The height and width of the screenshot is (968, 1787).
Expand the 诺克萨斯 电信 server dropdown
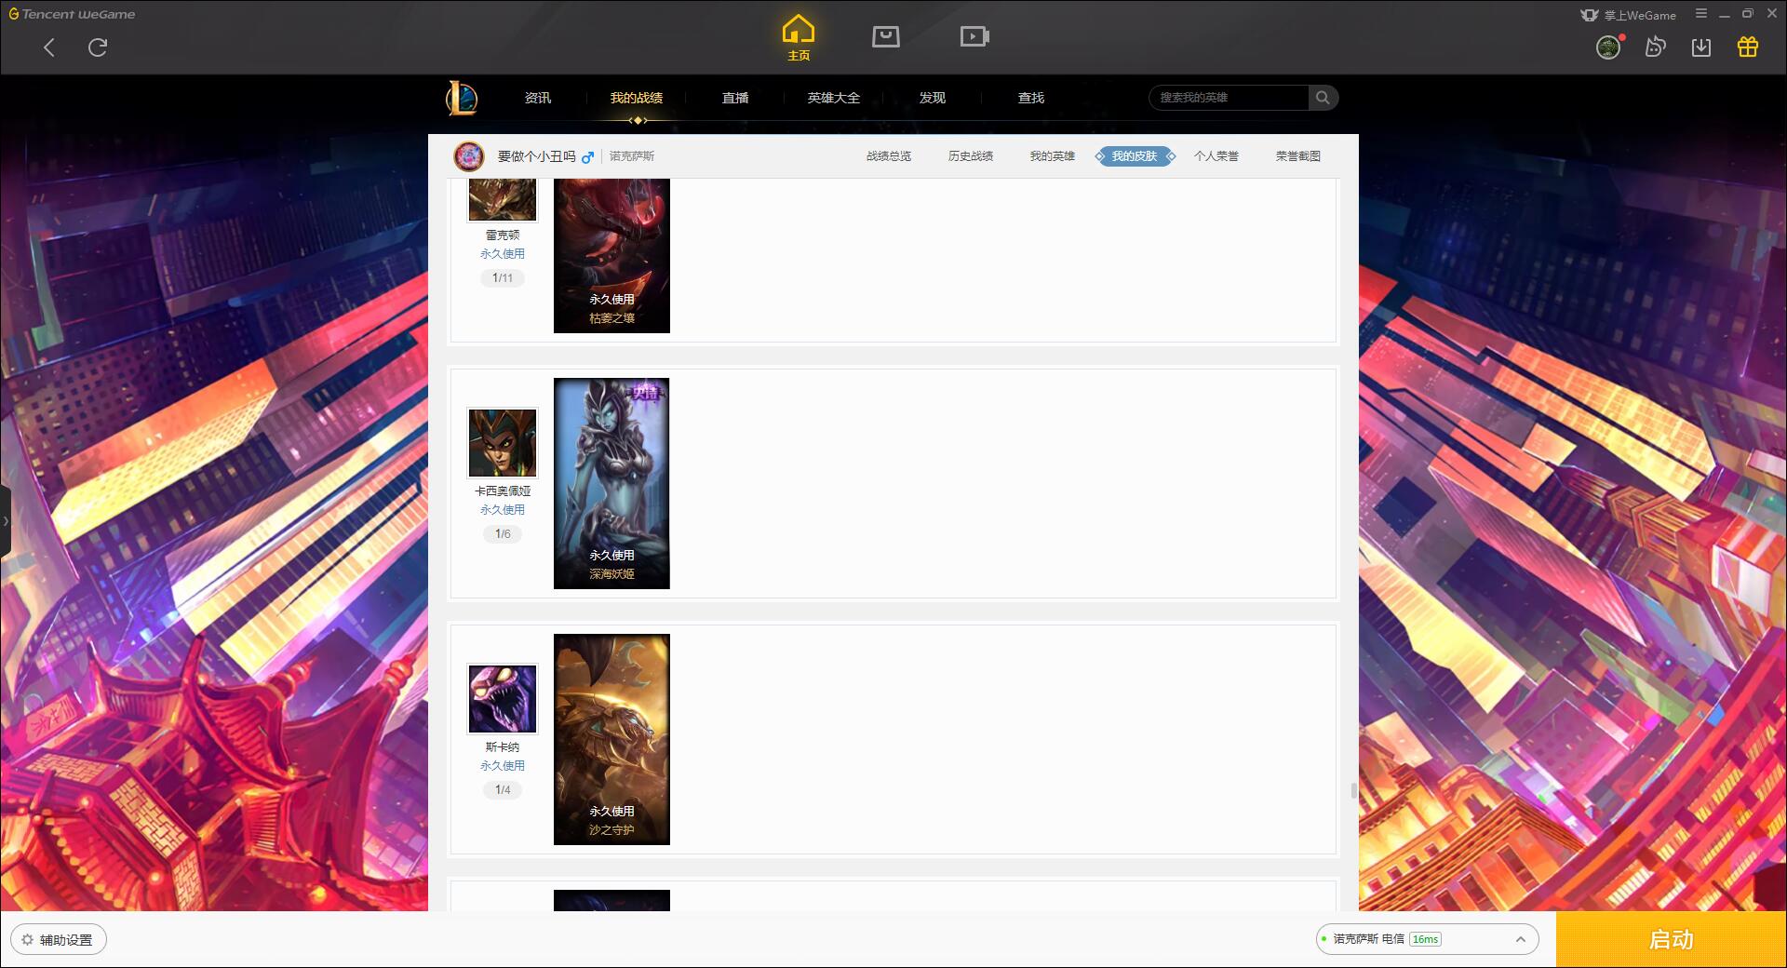pos(1427,939)
